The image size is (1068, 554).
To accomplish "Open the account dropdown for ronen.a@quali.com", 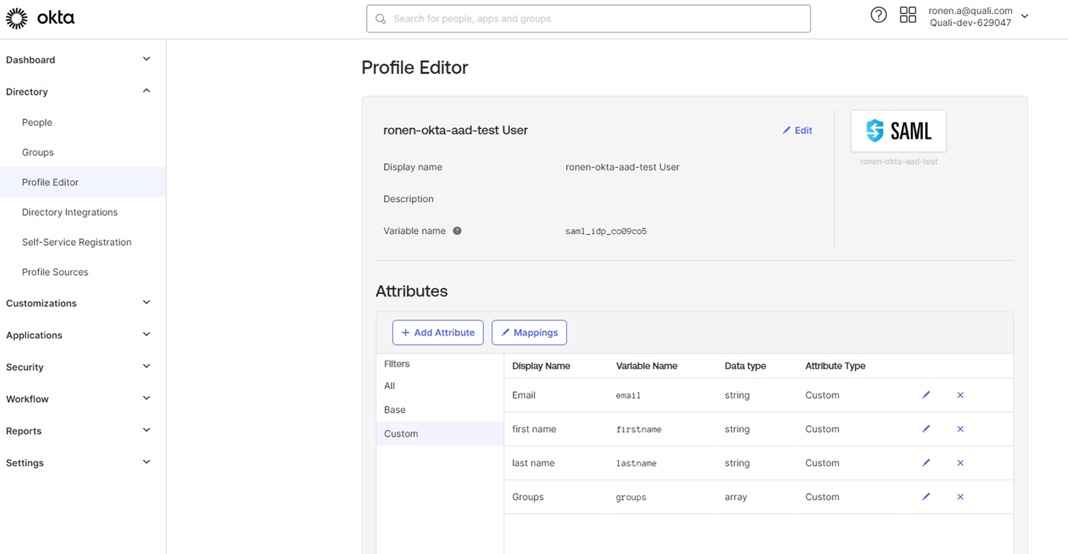I will (1024, 16).
